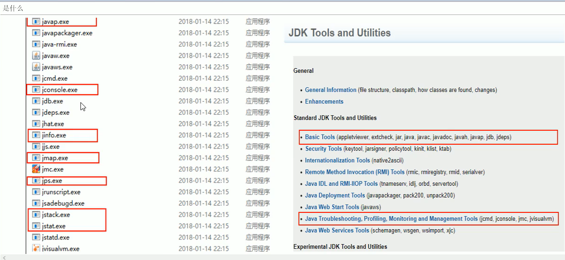The width and height of the screenshot is (565, 260).
Task: Click the jinfo.exe file icon
Action: pos(36,135)
